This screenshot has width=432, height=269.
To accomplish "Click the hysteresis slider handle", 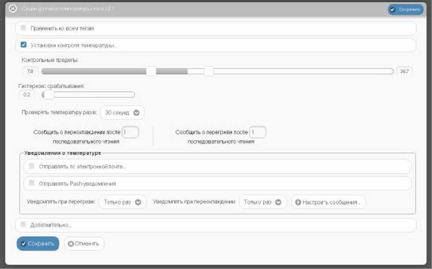I will (x=49, y=95).
